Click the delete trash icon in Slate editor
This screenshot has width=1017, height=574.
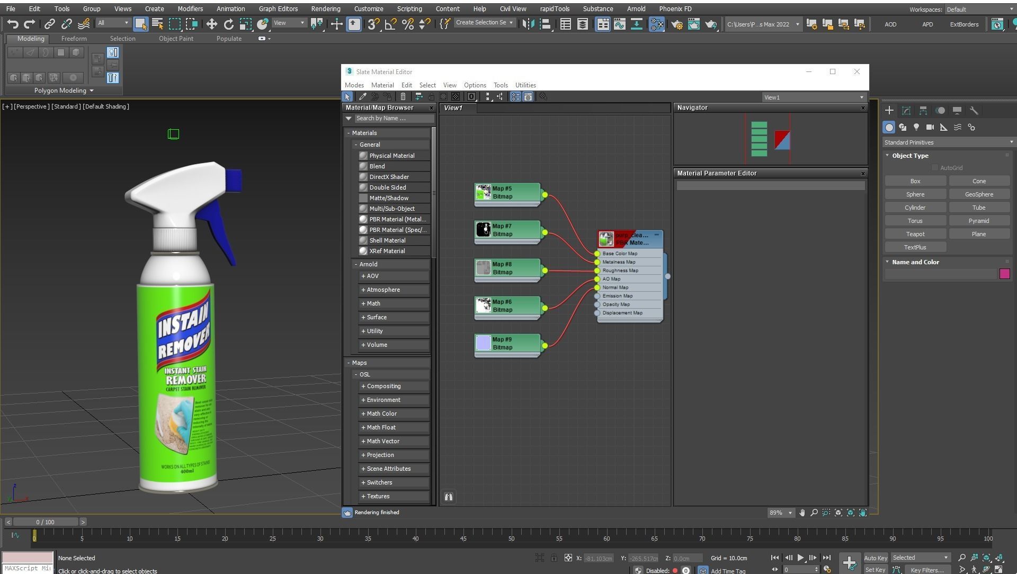403,97
